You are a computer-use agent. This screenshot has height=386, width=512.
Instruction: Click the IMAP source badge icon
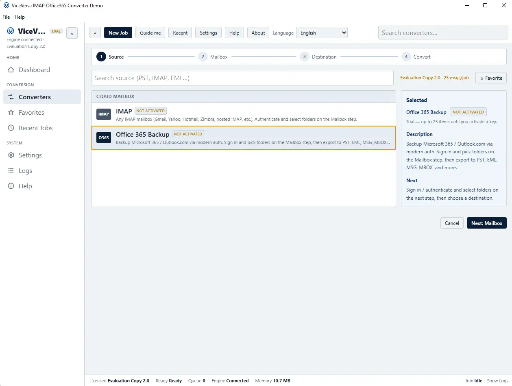tap(104, 114)
